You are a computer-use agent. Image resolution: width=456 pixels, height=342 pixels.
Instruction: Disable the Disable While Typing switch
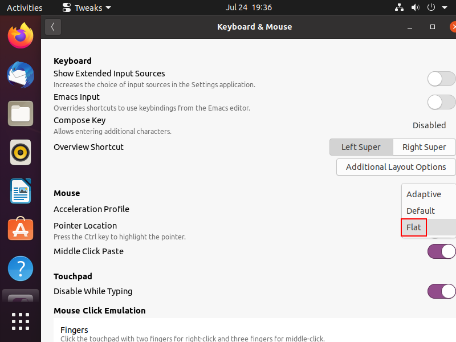pos(441,291)
